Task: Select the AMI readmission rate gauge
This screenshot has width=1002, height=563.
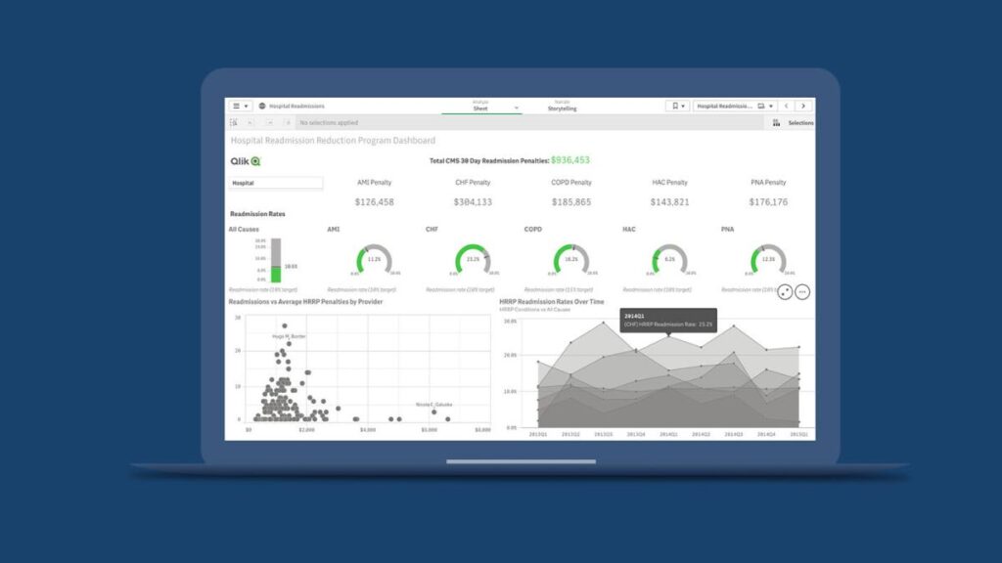Action: (375, 260)
